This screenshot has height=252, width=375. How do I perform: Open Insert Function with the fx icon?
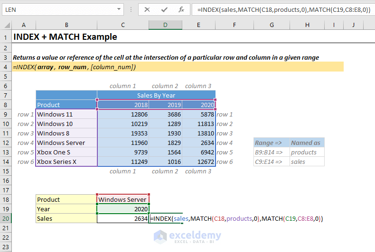tap(181, 9)
